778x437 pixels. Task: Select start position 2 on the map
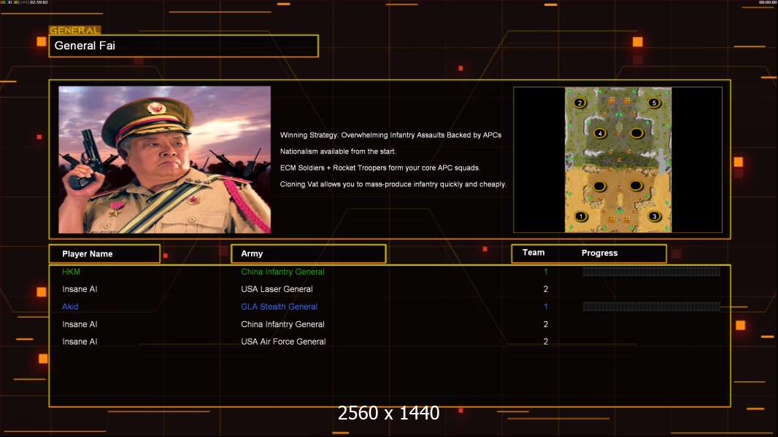click(x=579, y=103)
